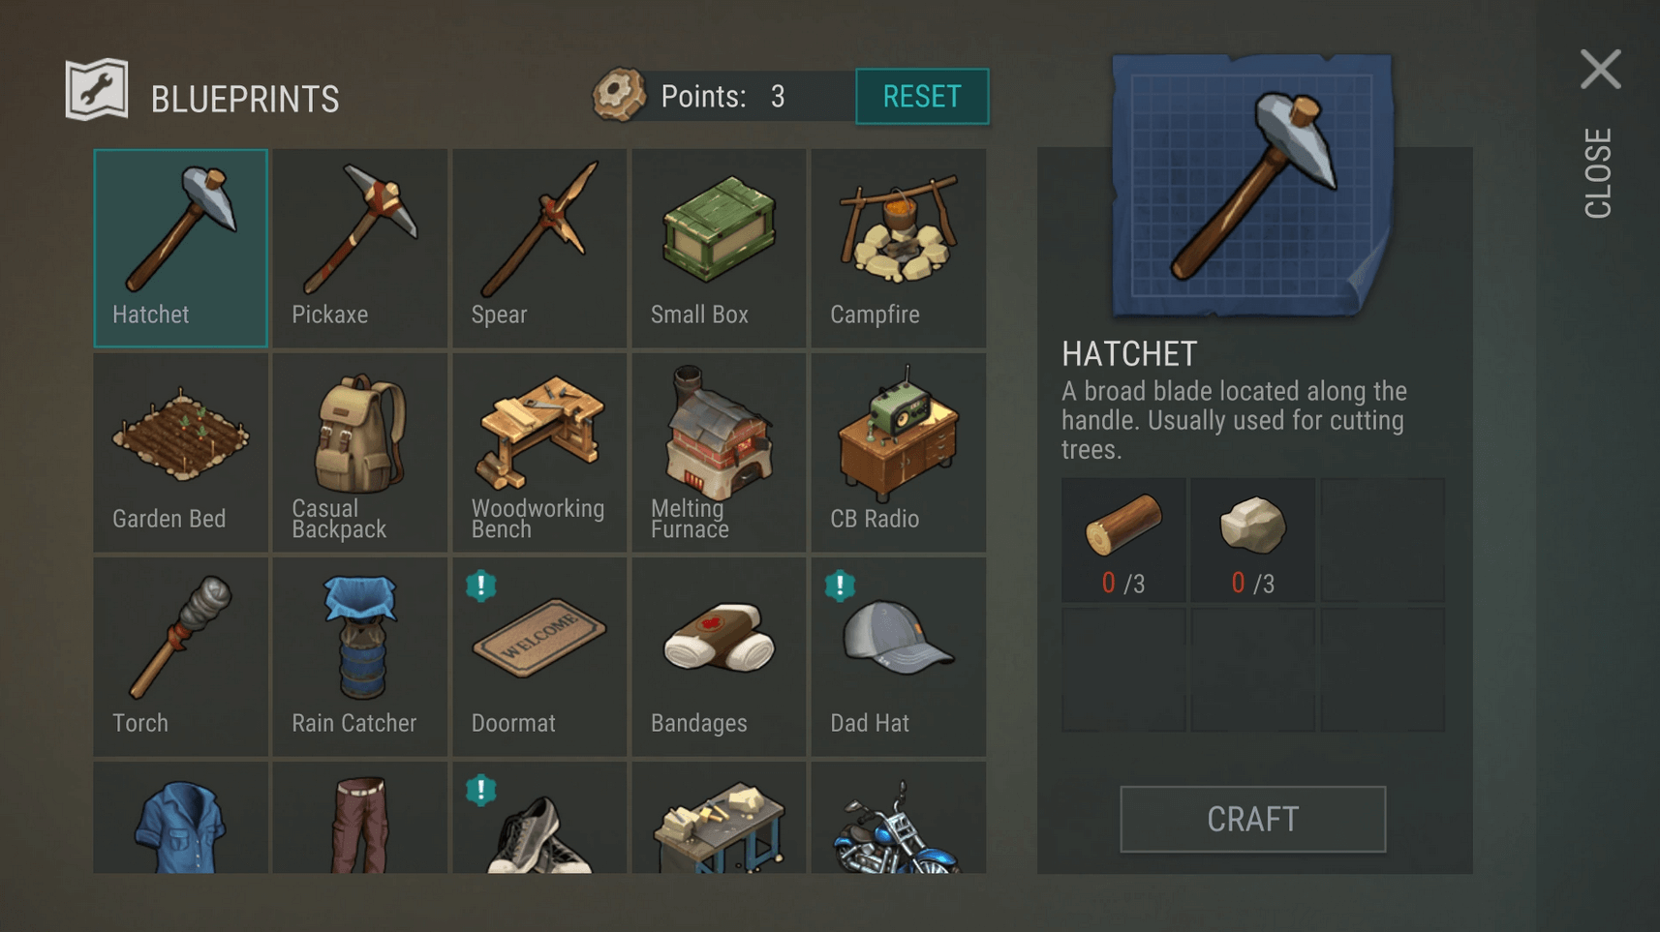Select the Spear blueprint

(539, 248)
